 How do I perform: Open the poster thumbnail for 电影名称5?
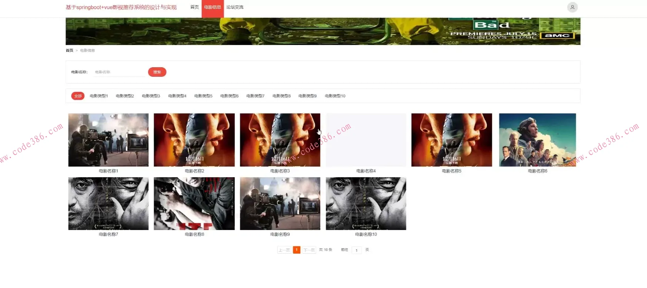pyautogui.click(x=452, y=140)
